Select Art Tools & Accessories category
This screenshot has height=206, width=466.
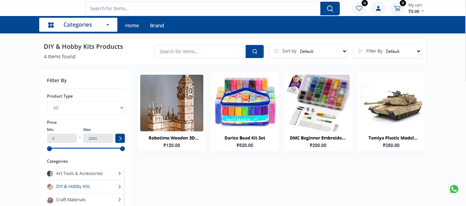coord(79,174)
